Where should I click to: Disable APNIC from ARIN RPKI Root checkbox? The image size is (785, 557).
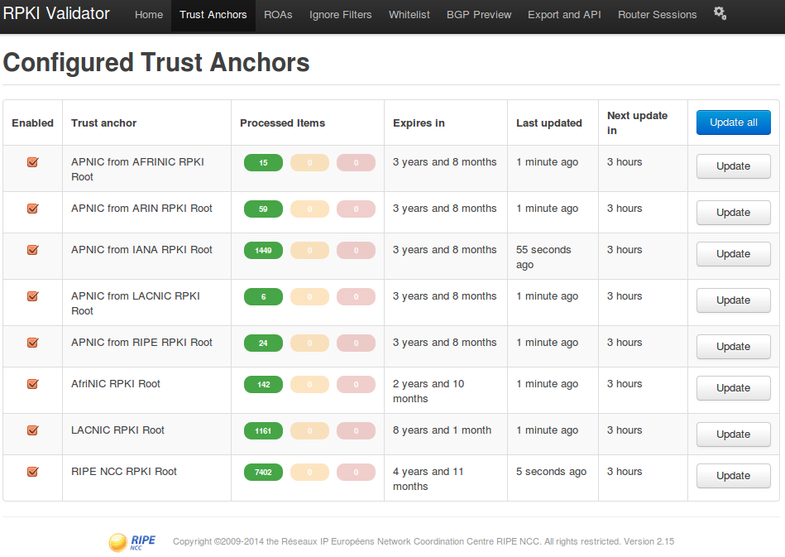coord(32,209)
